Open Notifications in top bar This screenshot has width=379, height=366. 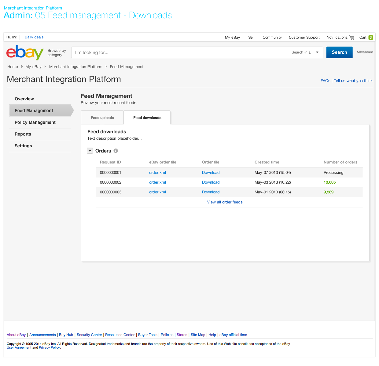coord(337,38)
